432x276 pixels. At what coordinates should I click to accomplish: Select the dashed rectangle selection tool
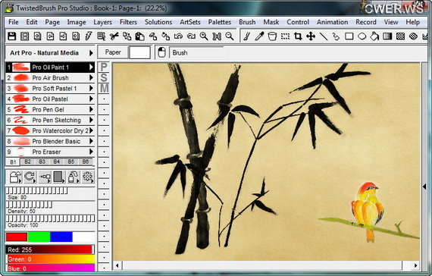[x=285, y=36]
